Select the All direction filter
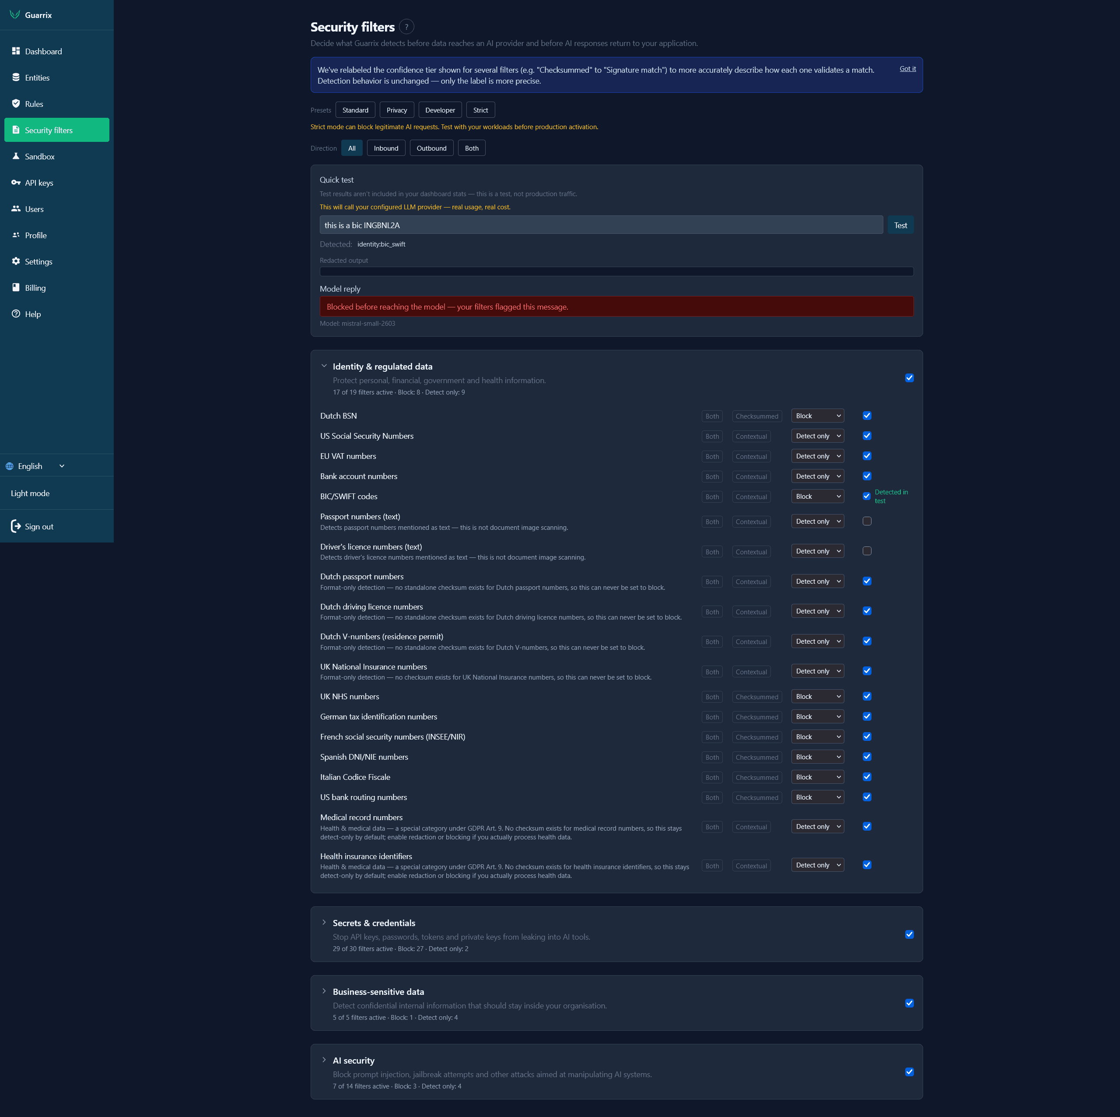 pyautogui.click(x=352, y=148)
